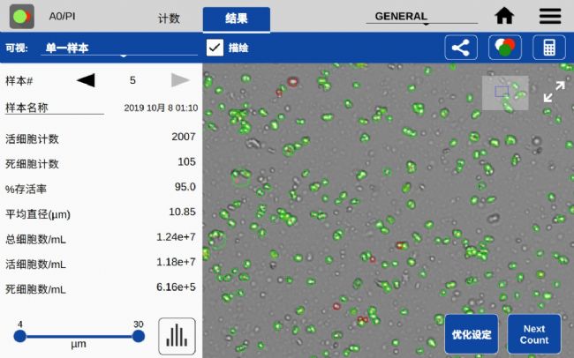Open the calculator icon

549,48
